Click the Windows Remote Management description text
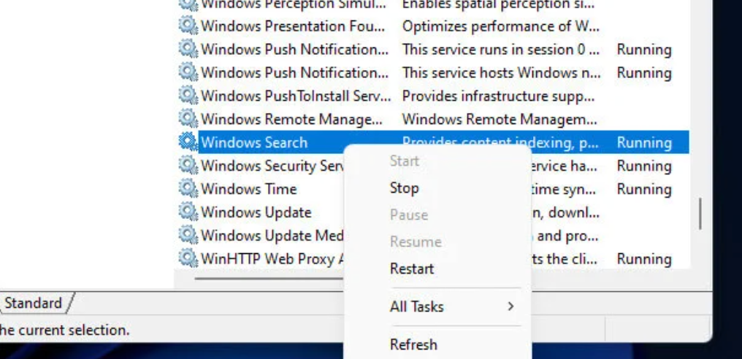742x359 pixels. [x=500, y=119]
